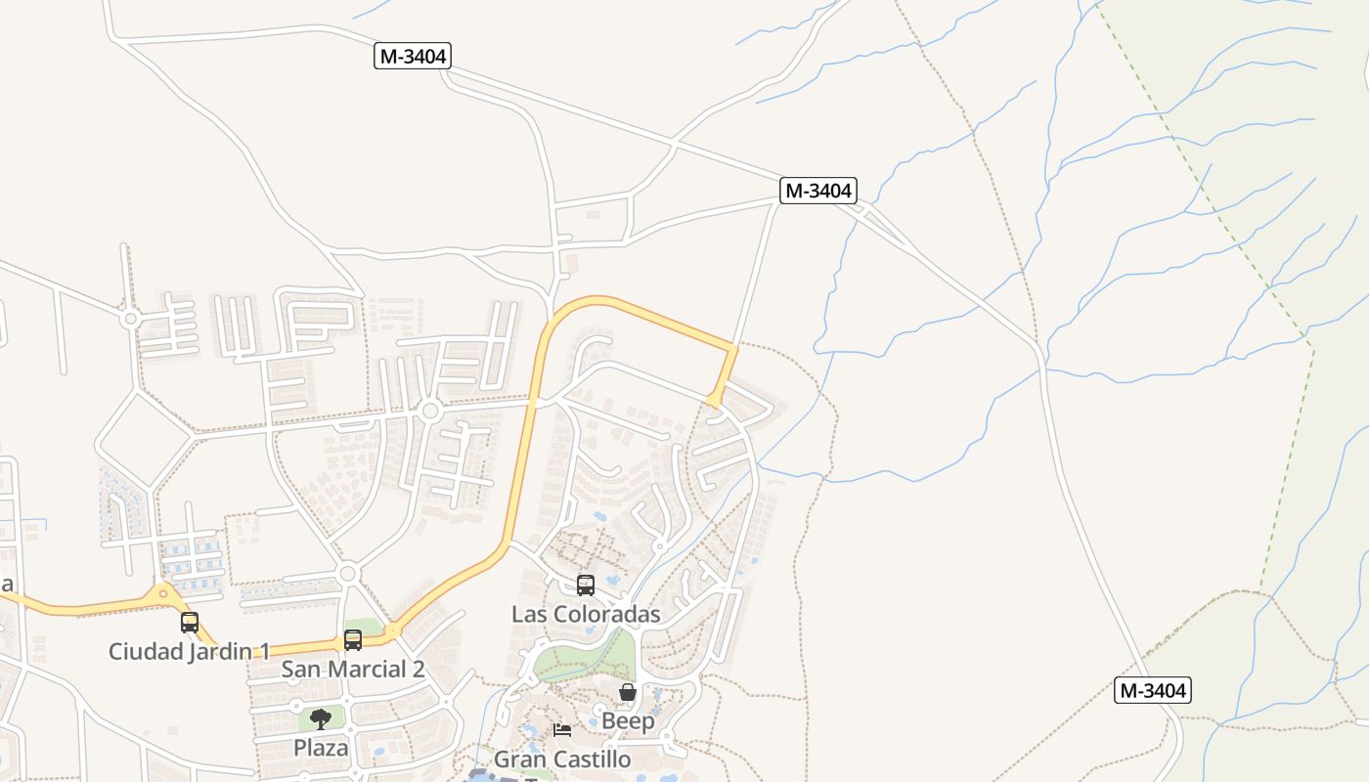Click the small green park beside San Marcial 2
This screenshot has width=1369, height=782.
click(x=364, y=626)
